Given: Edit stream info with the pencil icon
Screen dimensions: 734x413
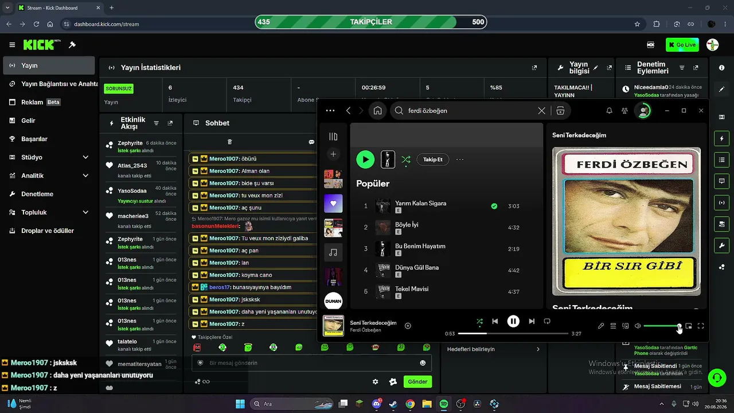Looking at the screenshot, I should [x=596, y=68].
